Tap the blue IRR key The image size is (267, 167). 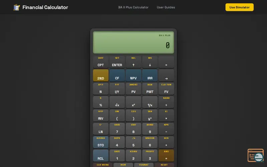[x=150, y=75]
